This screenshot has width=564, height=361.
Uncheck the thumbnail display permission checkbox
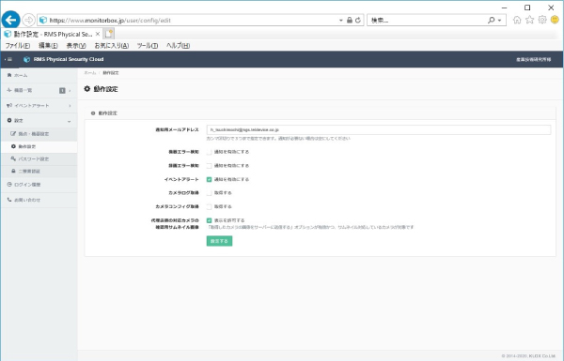click(x=209, y=220)
